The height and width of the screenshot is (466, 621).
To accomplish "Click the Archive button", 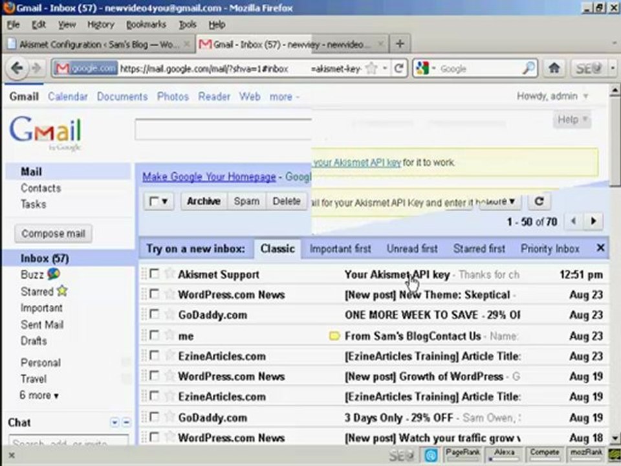I will (204, 201).
